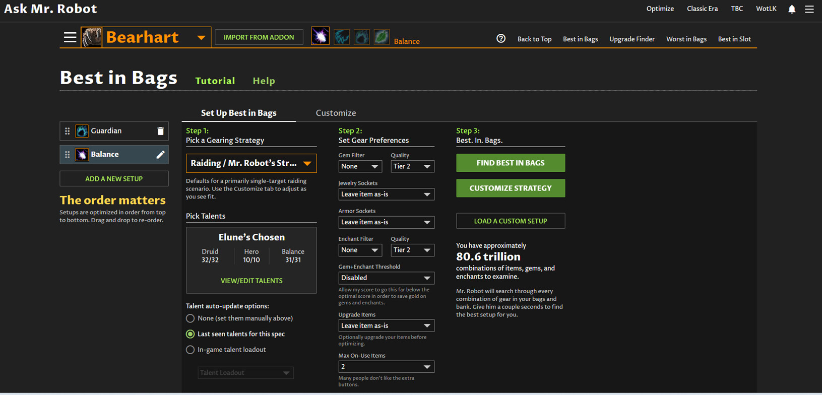Switch to the Guardian bear-paw spec icon
Viewport: 822px width, 395px height.
[361, 37]
